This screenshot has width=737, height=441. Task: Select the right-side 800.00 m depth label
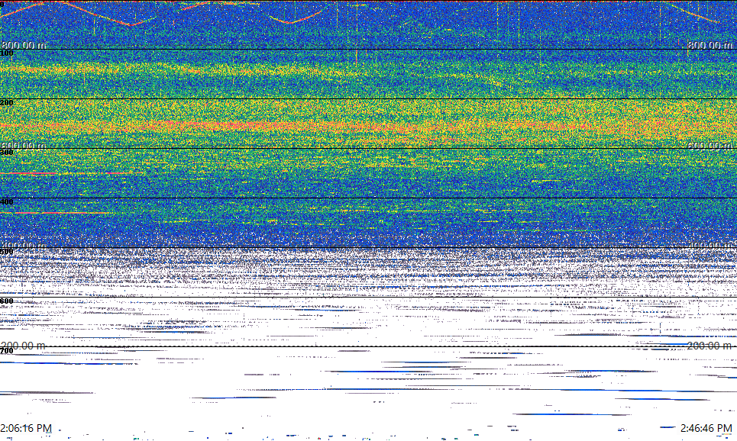710,45
